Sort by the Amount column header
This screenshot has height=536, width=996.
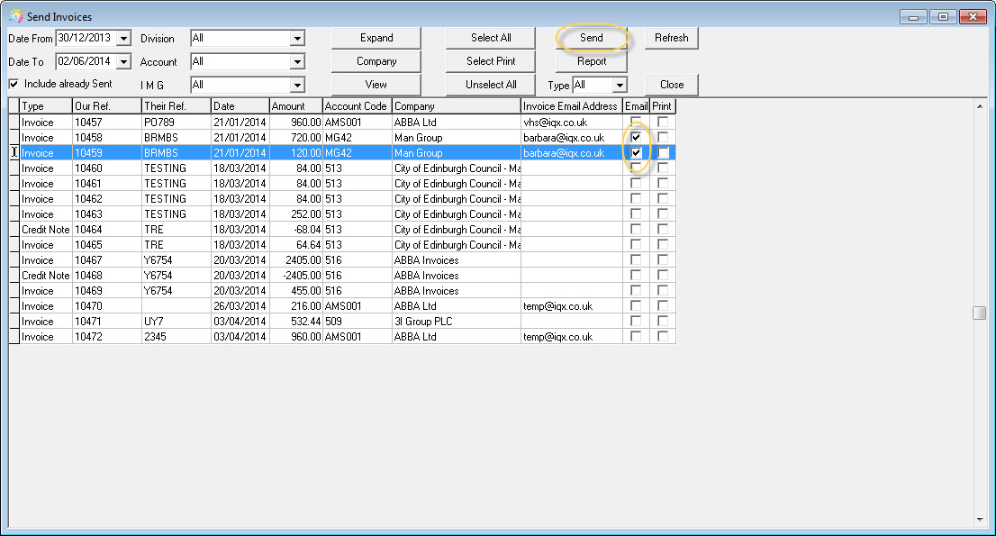[x=296, y=106]
